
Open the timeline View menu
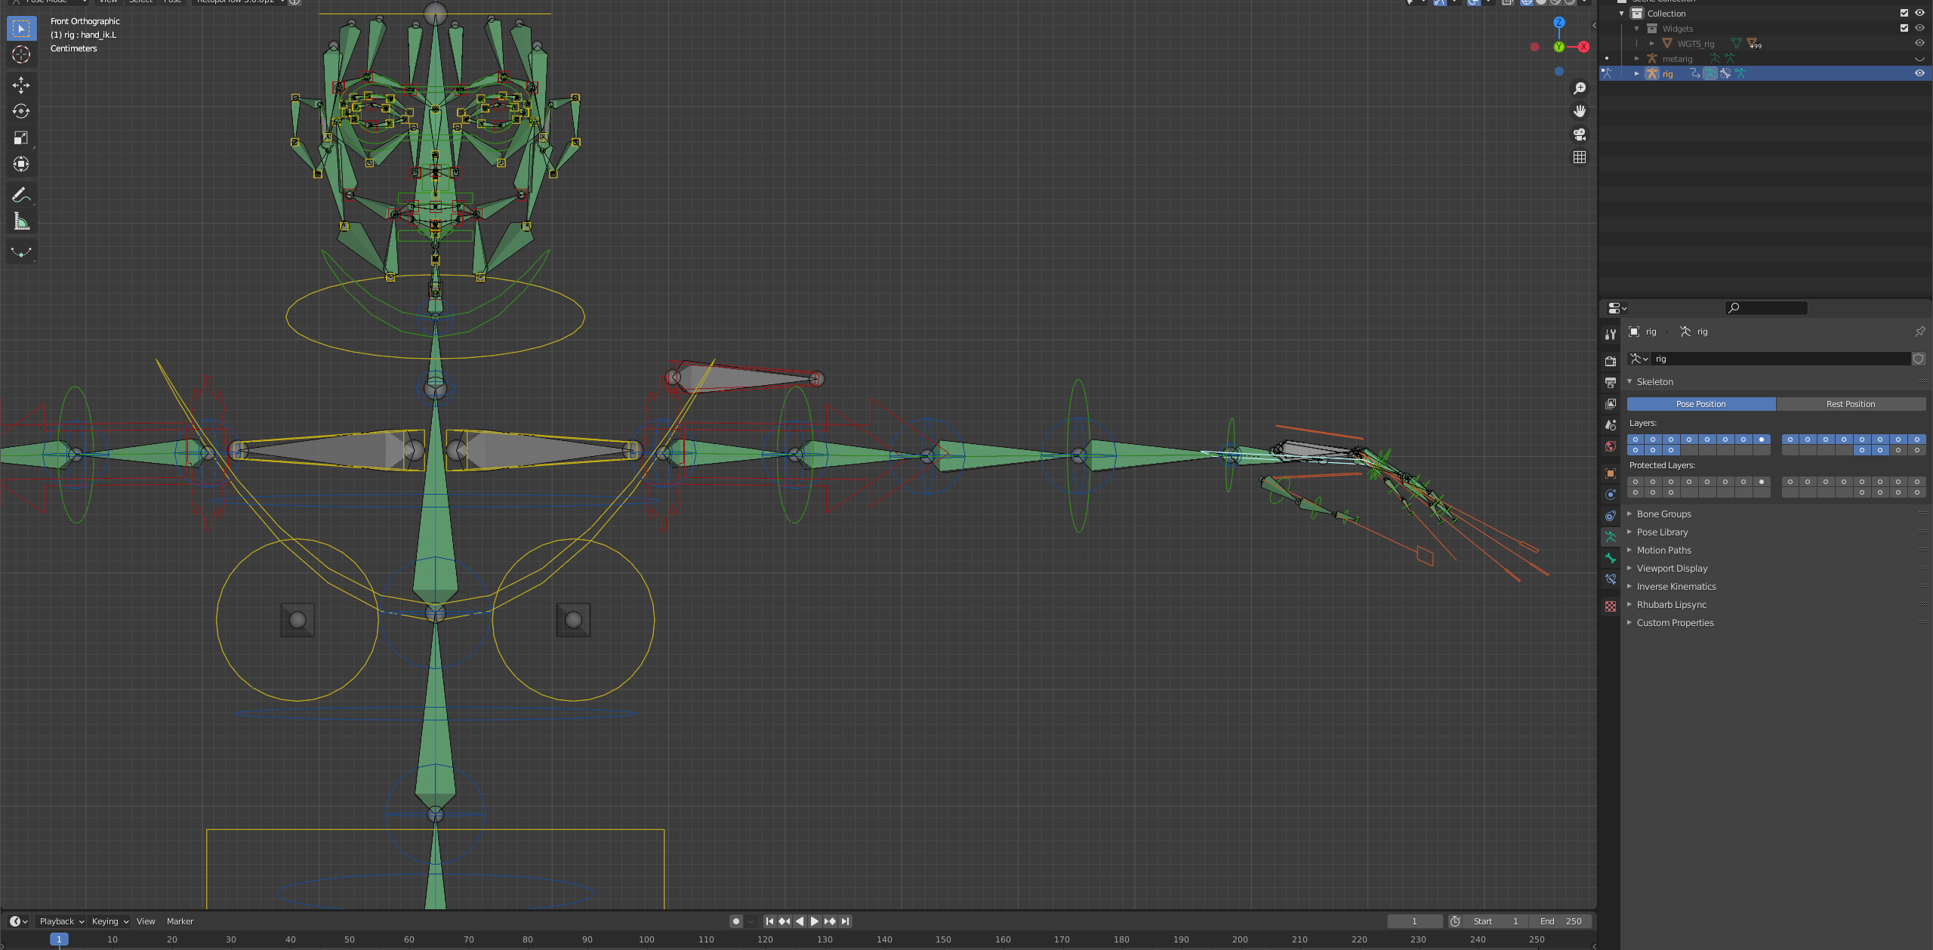point(146,921)
